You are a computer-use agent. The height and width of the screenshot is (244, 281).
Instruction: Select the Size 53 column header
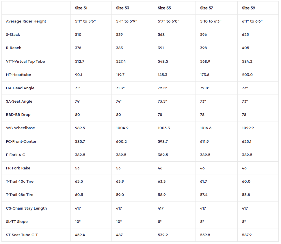[x=122, y=8]
